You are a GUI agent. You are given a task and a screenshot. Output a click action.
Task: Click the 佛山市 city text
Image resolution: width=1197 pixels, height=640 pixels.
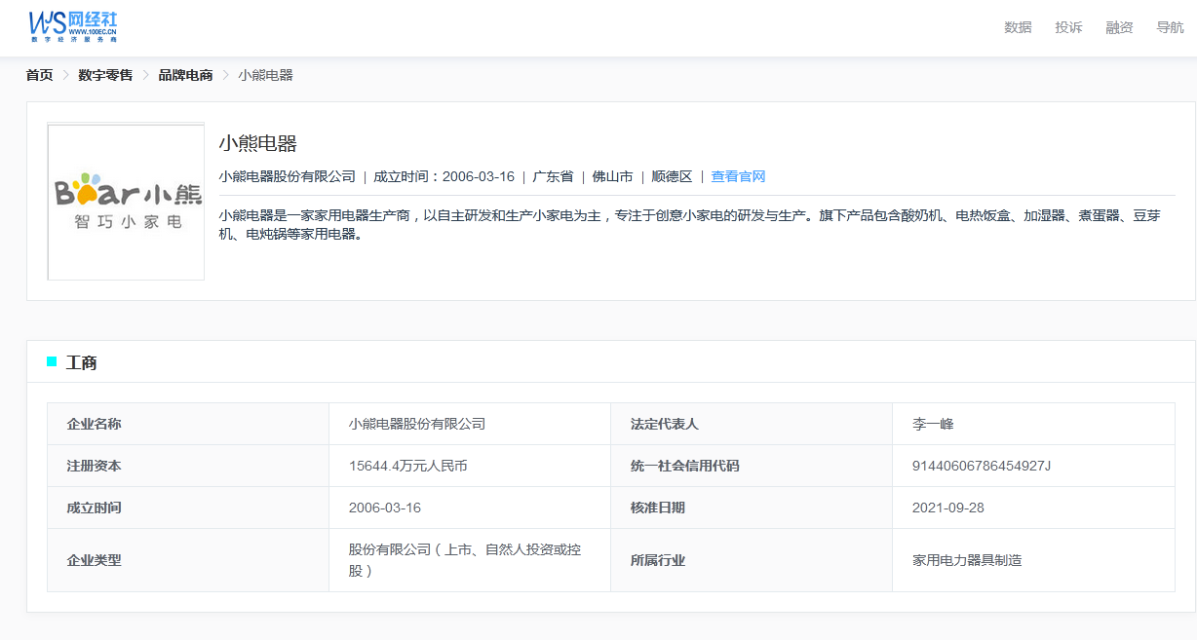tap(612, 176)
